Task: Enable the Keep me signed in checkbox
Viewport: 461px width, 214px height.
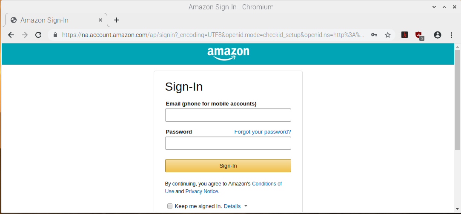Action: click(x=170, y=206)
